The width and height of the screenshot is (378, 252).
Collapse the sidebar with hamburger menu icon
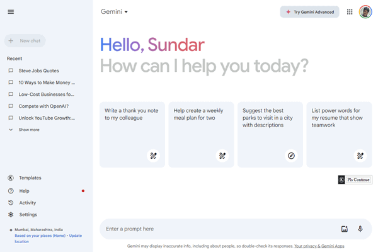pos(11,12)
